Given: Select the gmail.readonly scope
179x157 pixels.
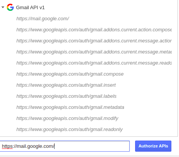Looking at the screenshot, I should point(69,129).
